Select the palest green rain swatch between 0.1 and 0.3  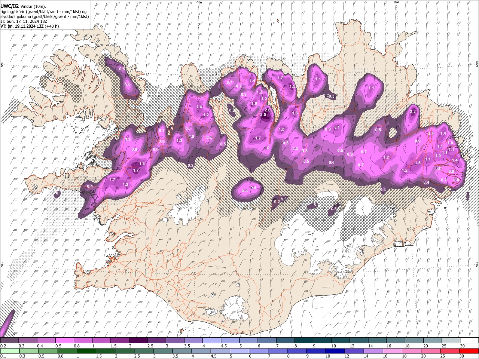point(9,351)
